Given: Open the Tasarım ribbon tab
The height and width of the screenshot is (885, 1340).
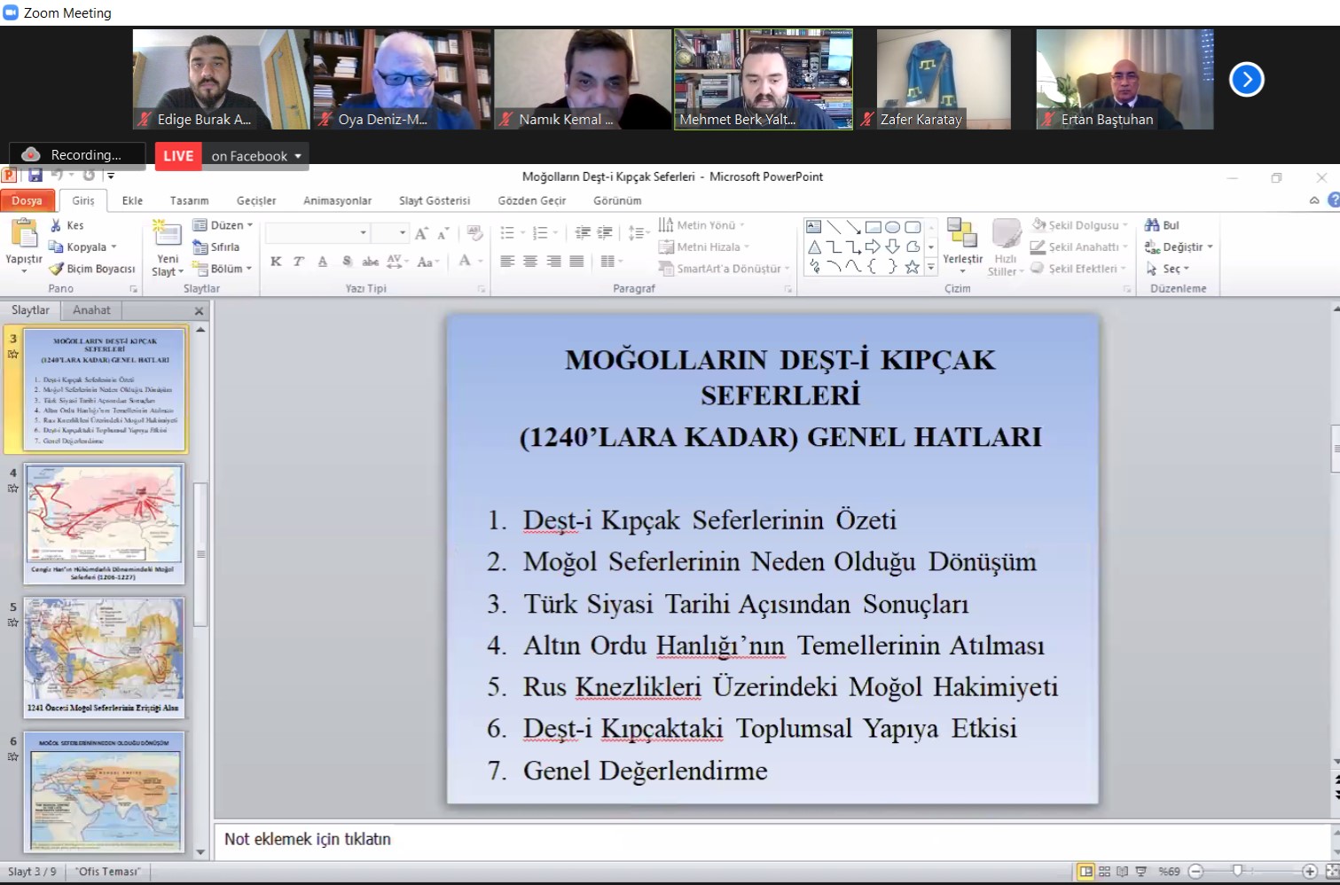Looking at the screenshot, I should tap(189, 200).
